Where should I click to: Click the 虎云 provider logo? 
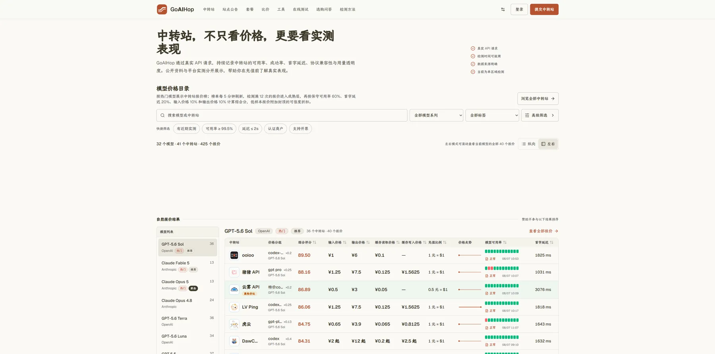click(x=234, y=324)
